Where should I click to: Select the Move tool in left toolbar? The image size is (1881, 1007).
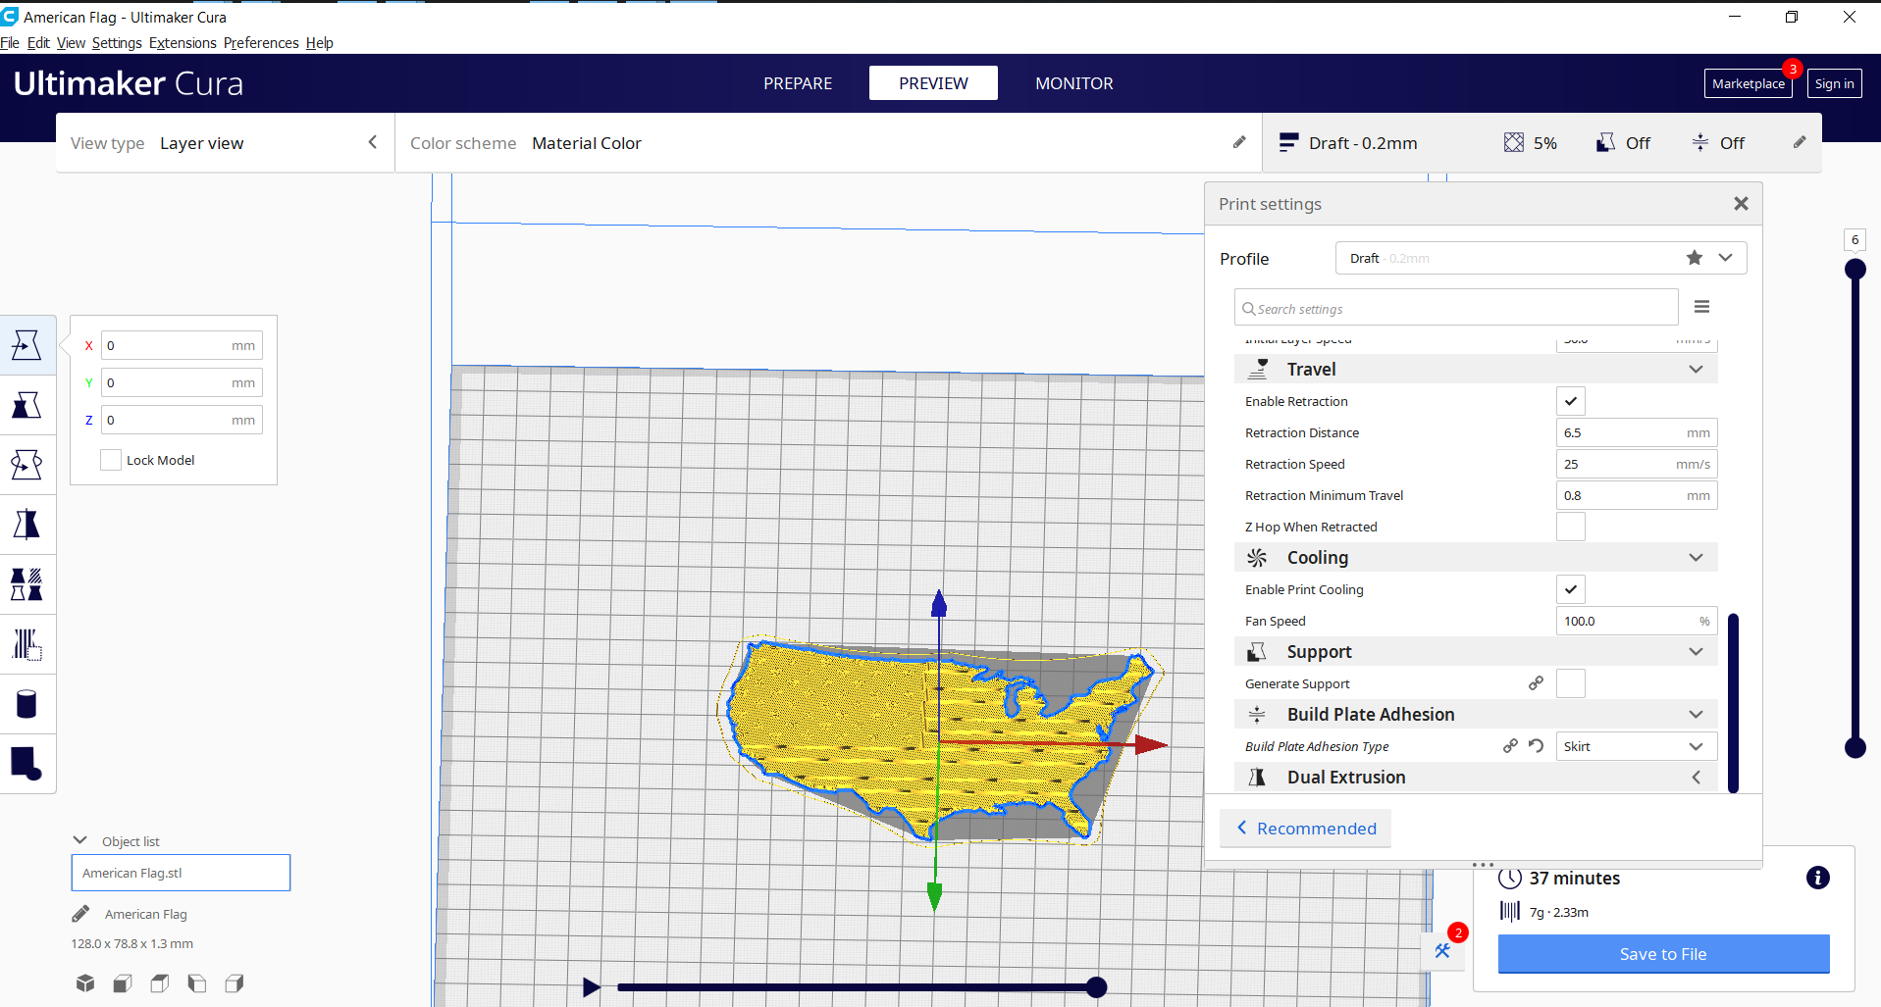(x=26, y=345)
